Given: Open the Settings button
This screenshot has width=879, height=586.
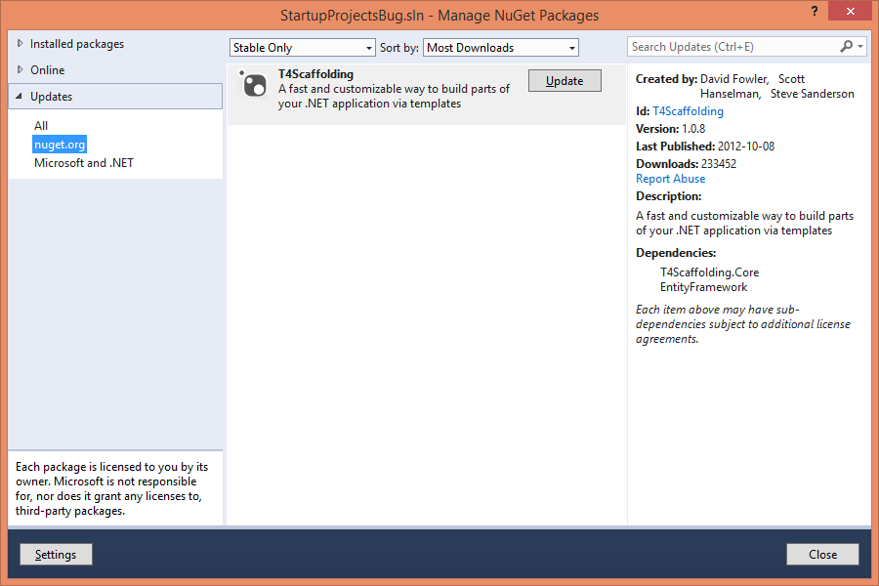Looking at the screenshot, I should 56,554.
